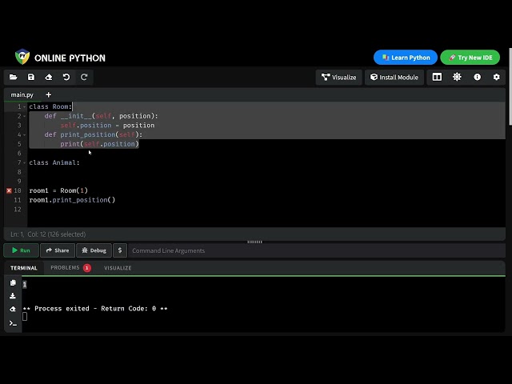Focus the Command Line Arguments field

317,250
